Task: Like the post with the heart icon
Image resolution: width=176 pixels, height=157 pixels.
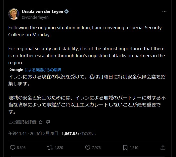Action: click(88, 147)
